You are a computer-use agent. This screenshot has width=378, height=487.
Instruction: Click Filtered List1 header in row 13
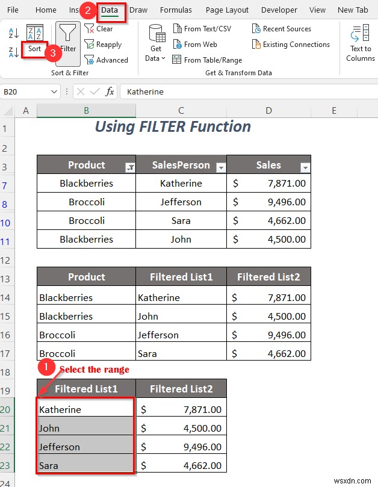tap(181, 277)
